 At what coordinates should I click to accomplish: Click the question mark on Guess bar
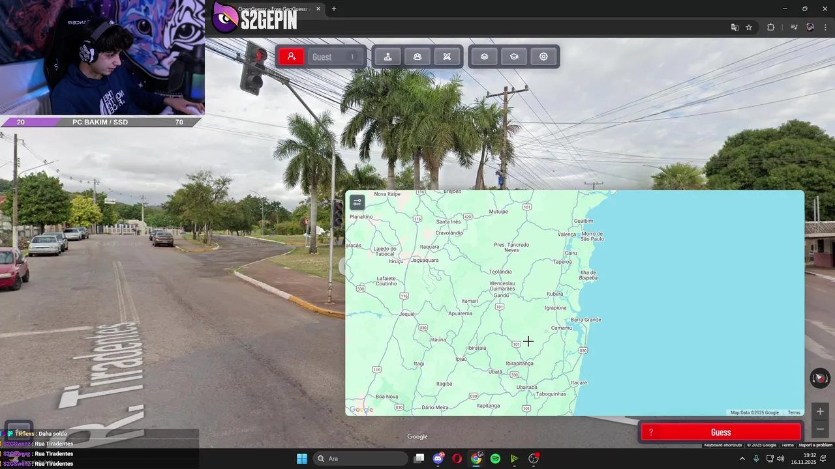coord(650,433)
